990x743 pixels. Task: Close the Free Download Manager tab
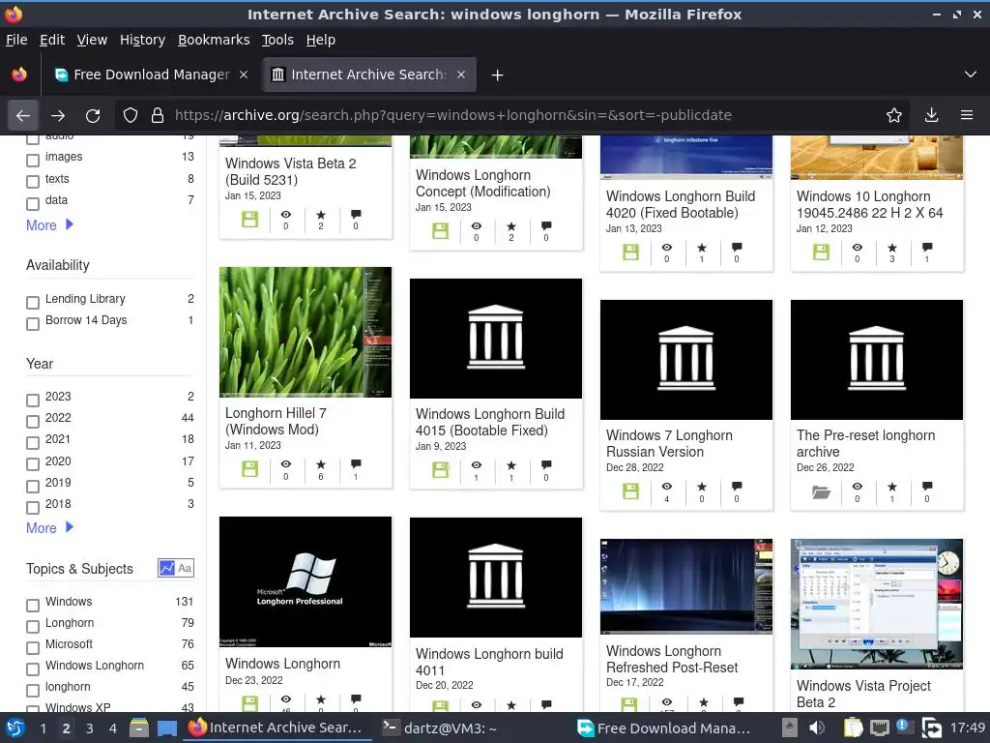pyautogui.click(x=244, y=74)
